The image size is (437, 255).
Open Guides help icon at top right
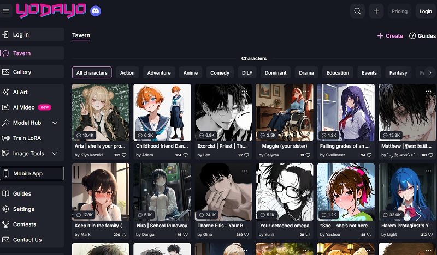pos(414,36)
